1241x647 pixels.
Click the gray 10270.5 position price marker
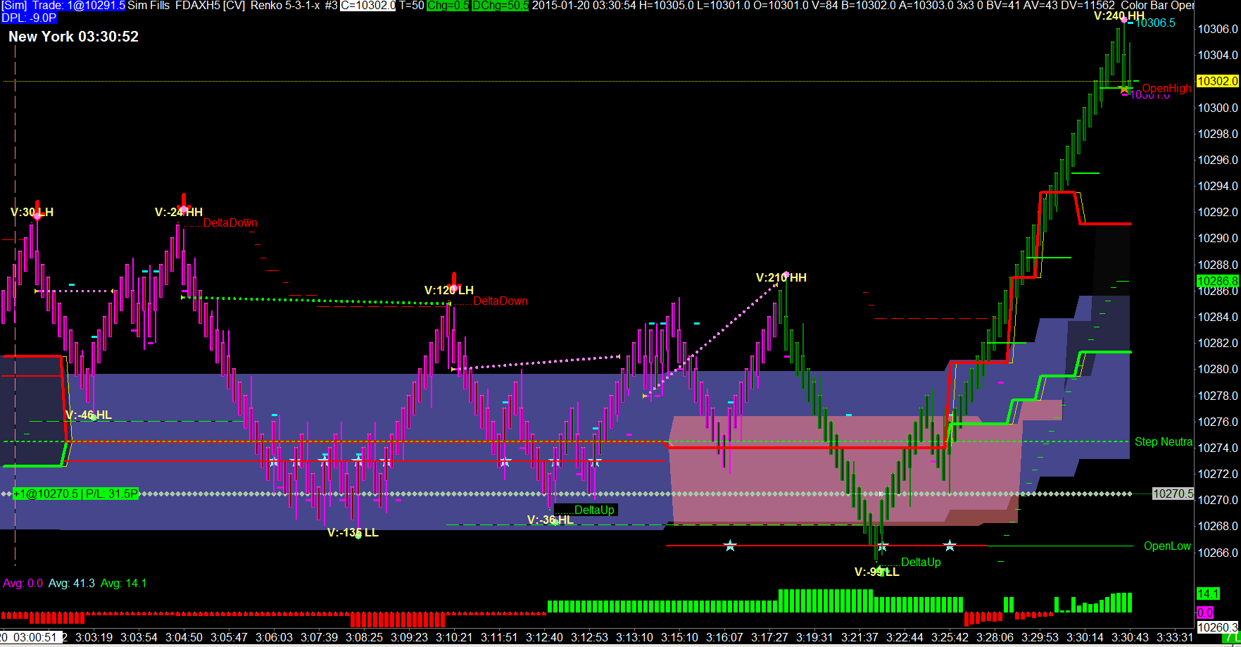point(1173,494)
